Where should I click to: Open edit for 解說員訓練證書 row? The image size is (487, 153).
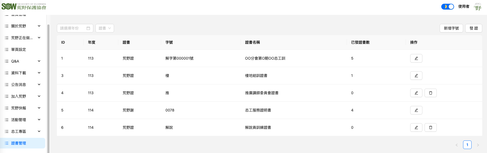point(416,127)
